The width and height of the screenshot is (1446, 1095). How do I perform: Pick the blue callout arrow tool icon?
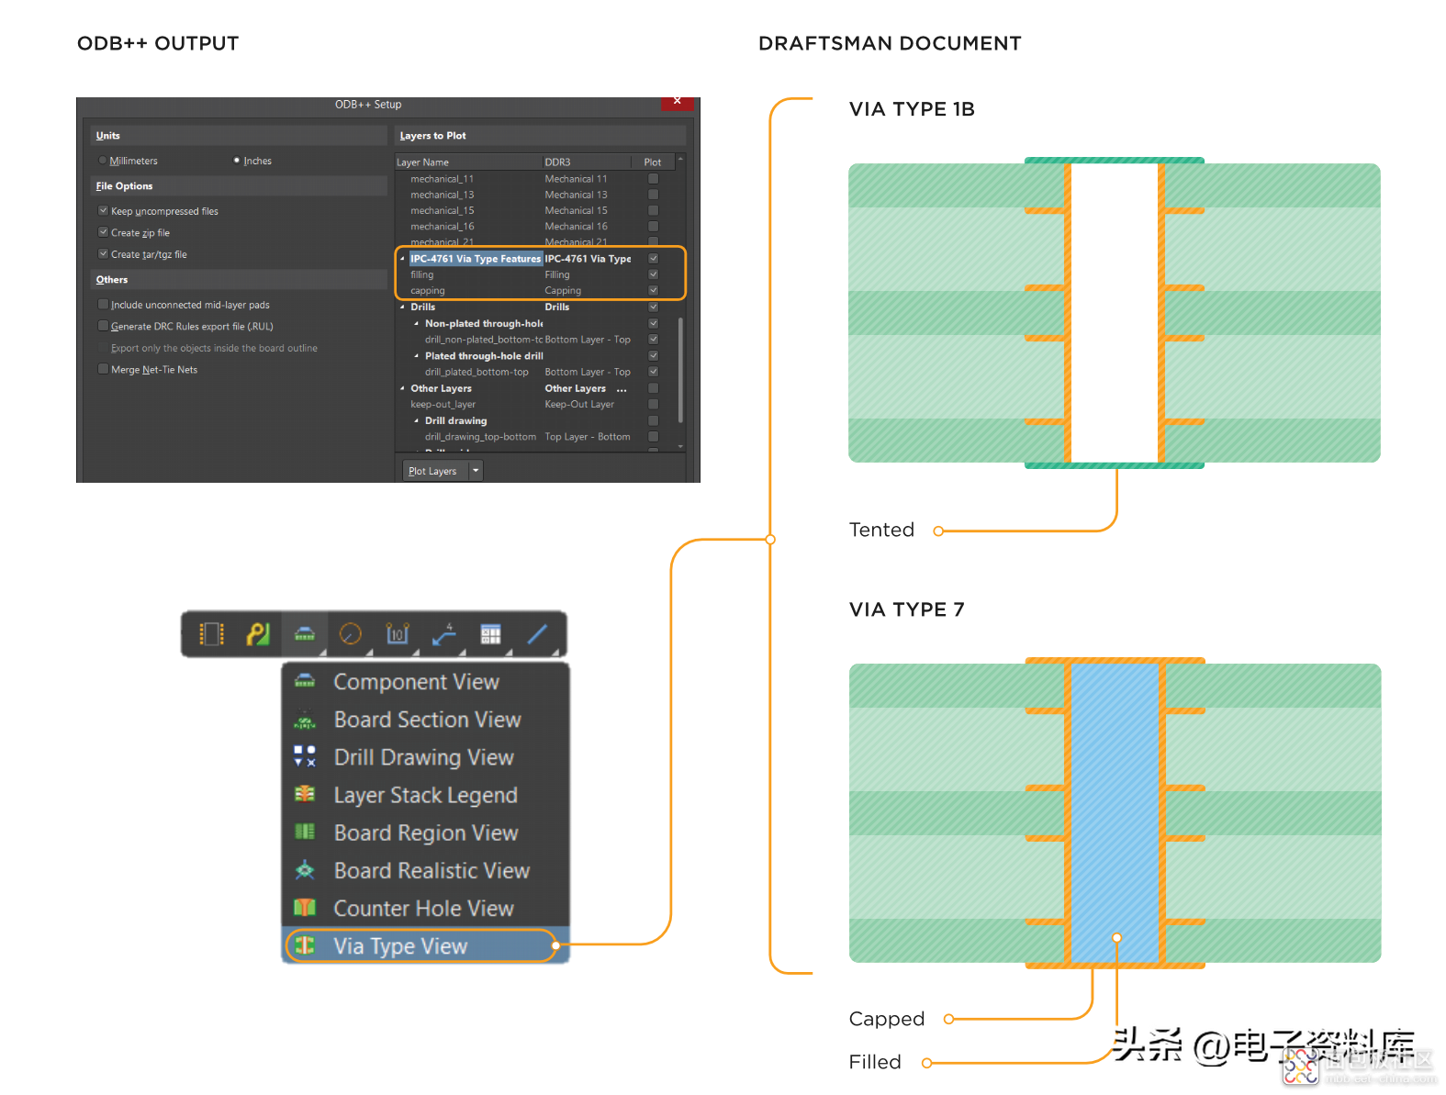coord(444,634)
